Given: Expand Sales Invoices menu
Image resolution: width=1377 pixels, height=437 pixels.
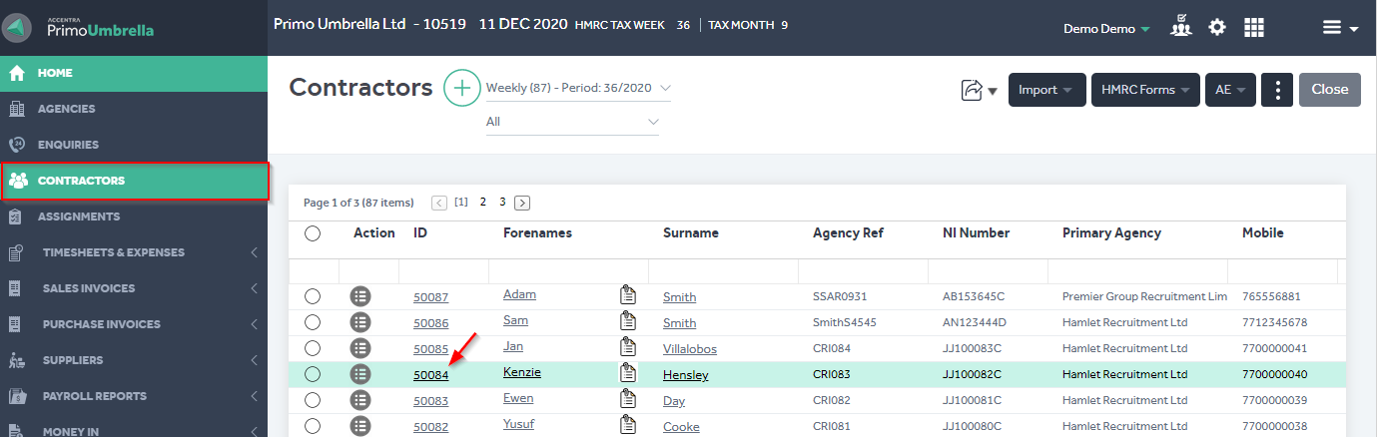Looking at the screenshot, I should pyautogui.click(x=134, y=288).
